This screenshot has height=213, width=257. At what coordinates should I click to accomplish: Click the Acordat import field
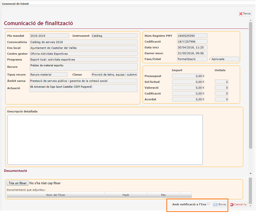pos(187,99)
